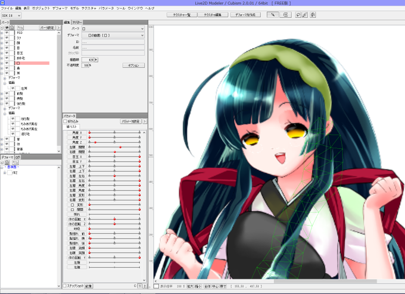Hide the ラフ part via eye icon

[7, 37]
